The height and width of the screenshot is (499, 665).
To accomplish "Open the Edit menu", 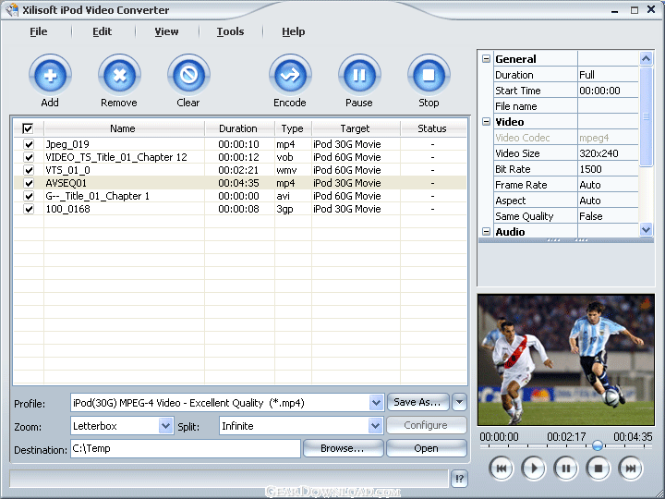I will [103, 31].
